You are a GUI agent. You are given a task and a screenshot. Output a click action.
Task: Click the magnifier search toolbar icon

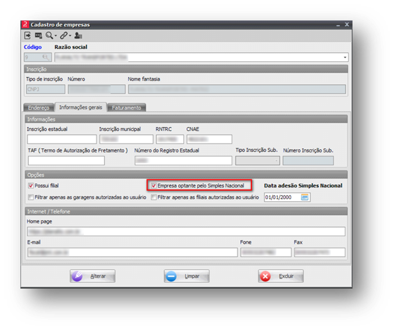point(49,36)
